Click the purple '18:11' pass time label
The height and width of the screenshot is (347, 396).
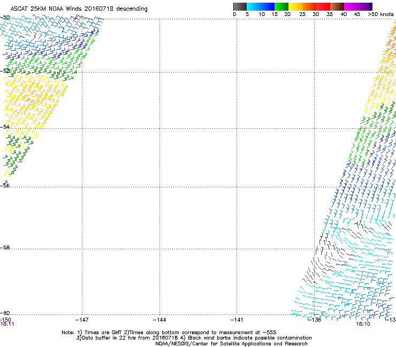[7, 324]
